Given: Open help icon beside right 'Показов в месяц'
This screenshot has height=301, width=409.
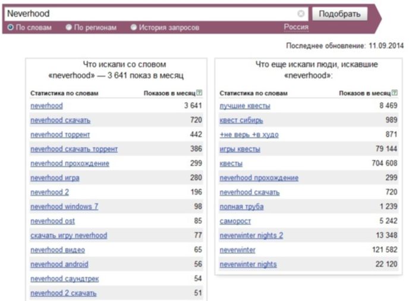Looking at the screenshot, I should click(x=395, y=93).
